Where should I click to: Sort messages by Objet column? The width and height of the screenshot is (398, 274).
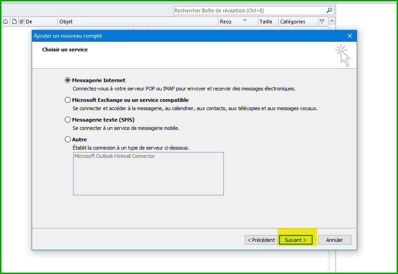138,22
